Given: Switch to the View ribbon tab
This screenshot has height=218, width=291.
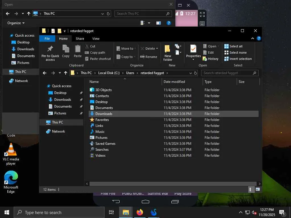Looking at the screenshot, I should [96, 39].
